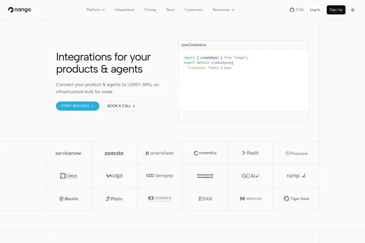Open the Docs nav link
The image size is (365, 243).
[170, 10]
